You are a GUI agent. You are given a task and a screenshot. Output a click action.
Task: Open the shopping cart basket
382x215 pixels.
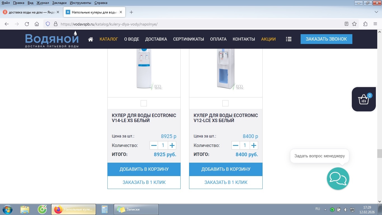tap(364, 99)
